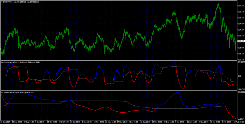Click the 28 Dec 12:00 time label
Viewport: 245px width, 124px height.
point(168,122)
